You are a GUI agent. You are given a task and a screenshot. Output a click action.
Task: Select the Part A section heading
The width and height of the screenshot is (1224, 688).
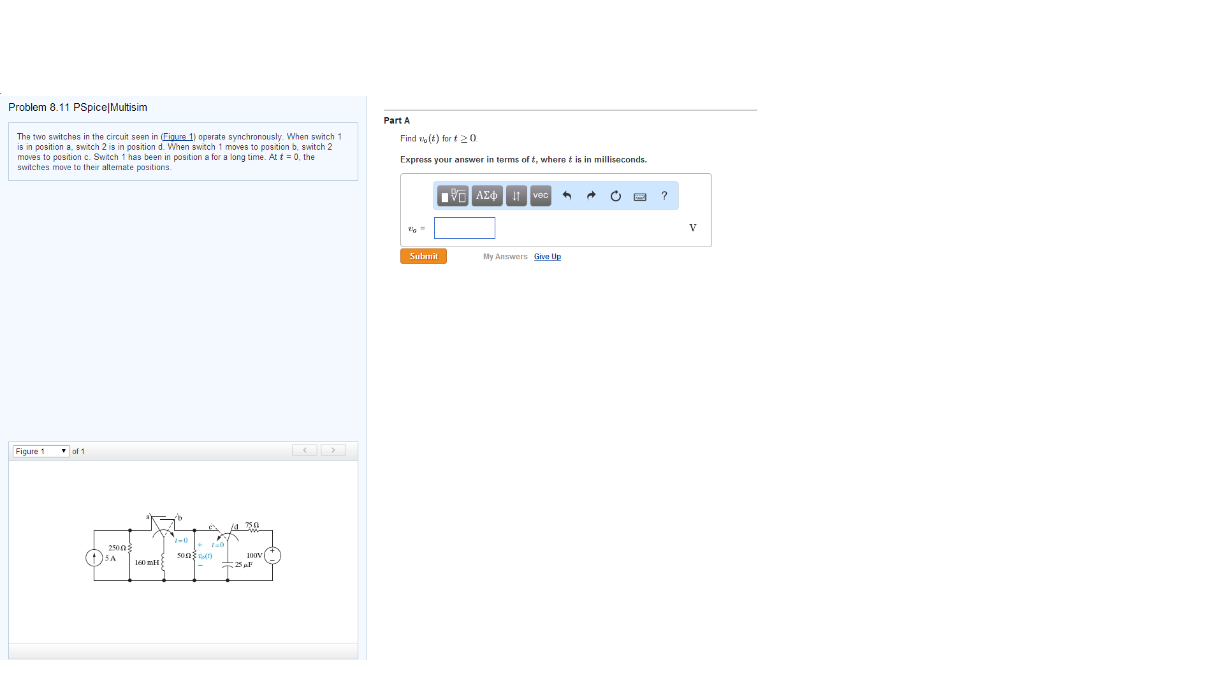pos(397,120)
